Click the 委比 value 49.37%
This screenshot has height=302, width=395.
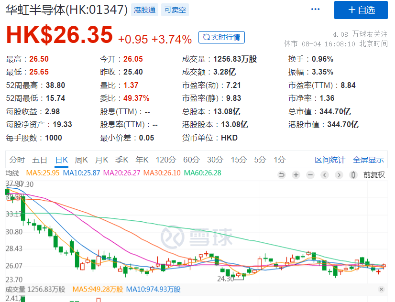(x=136, y=98)
